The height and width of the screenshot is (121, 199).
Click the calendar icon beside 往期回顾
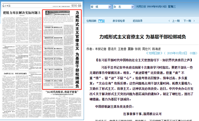(100, 21)
